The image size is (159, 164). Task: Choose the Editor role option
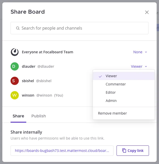[124, 92]
